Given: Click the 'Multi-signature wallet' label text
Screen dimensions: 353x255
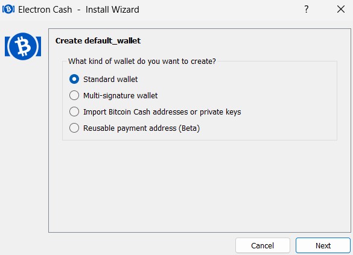Looking at the screenshot, I should point(121,96).
